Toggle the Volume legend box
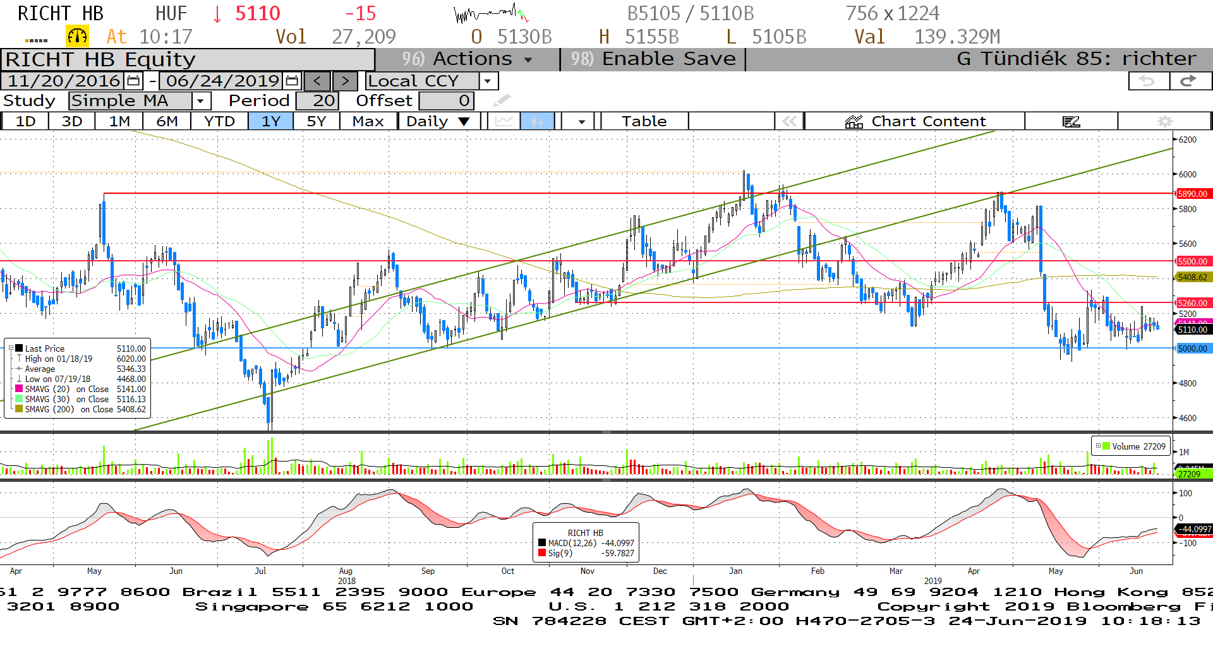 [1098, 446]
